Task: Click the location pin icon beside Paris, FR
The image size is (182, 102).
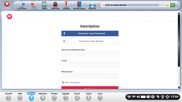Action: tap(63, 82)
